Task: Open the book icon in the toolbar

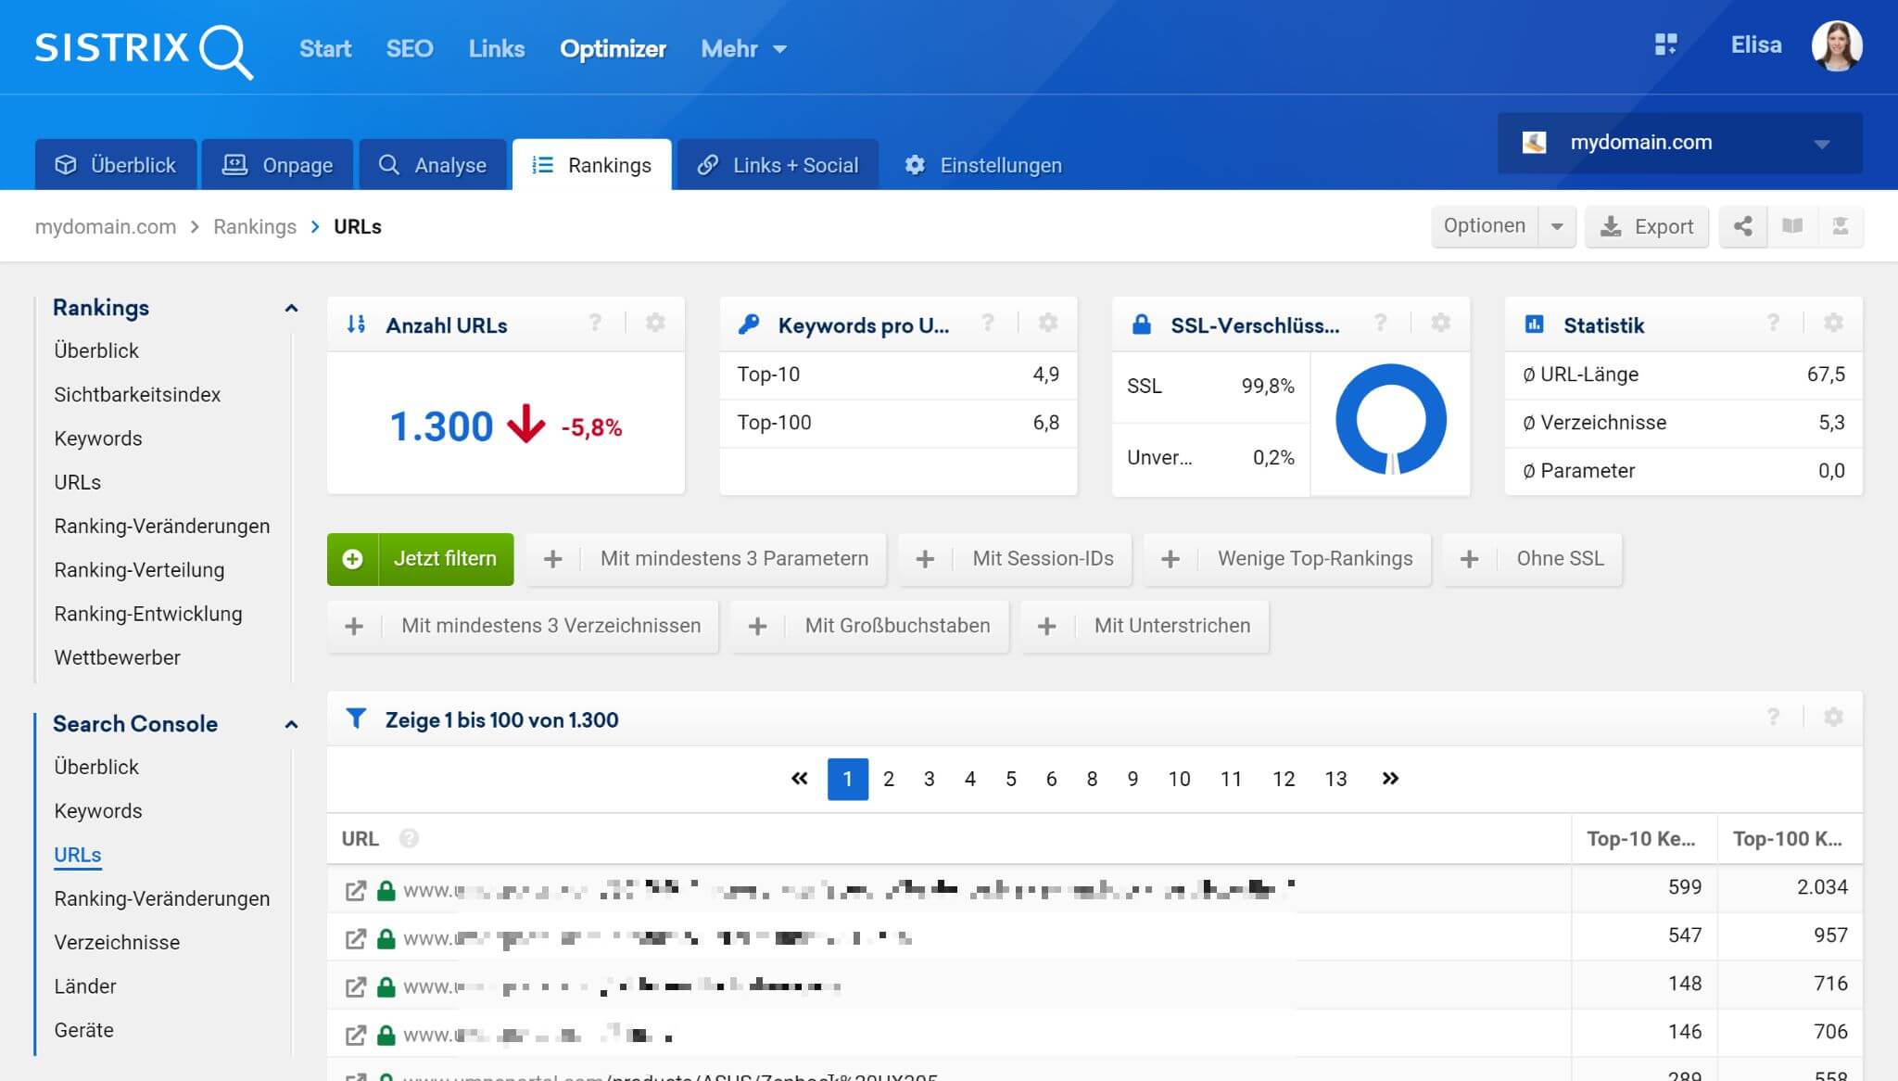Action: 1792,226
